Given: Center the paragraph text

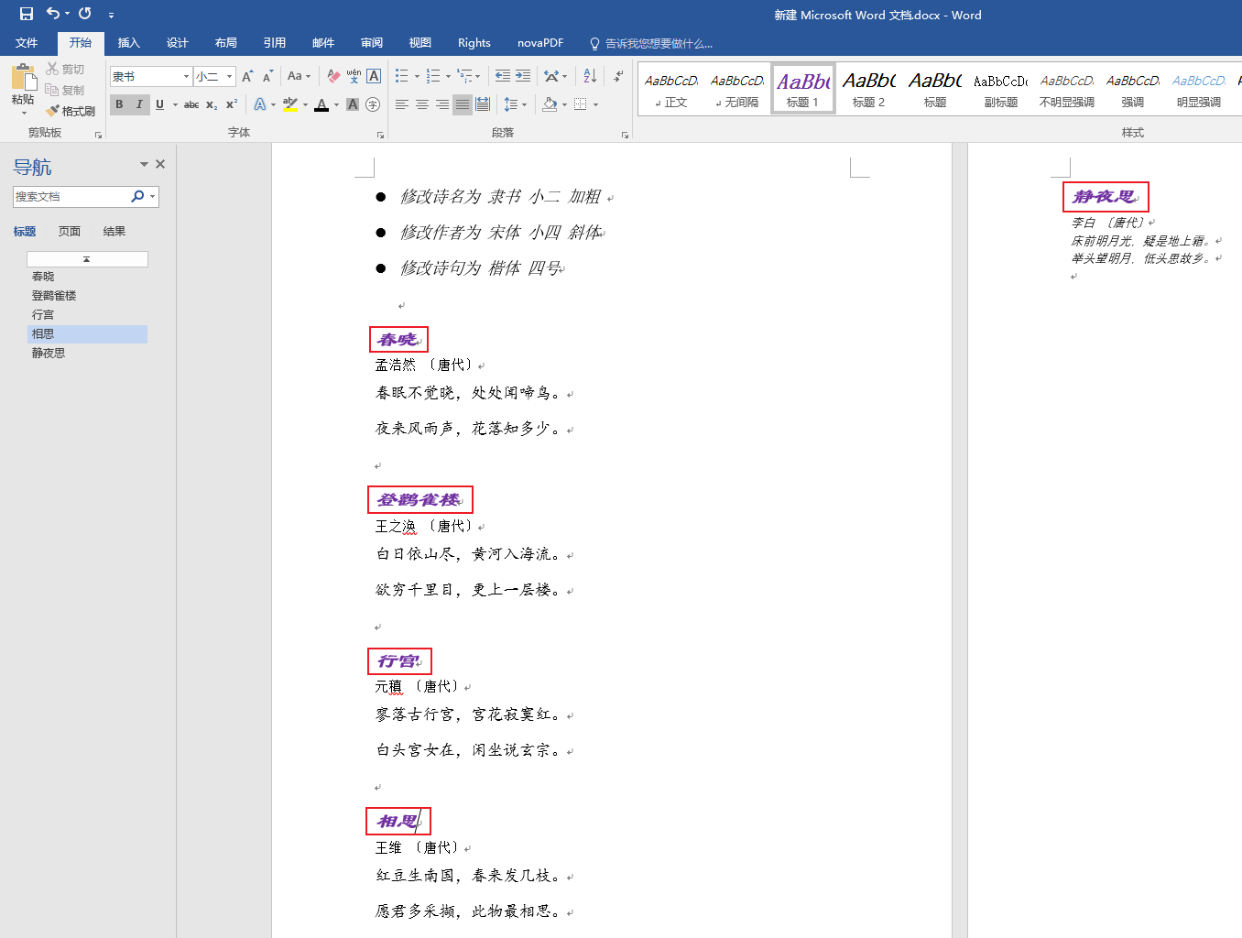Looking at the screenshot, I should 422,104.
